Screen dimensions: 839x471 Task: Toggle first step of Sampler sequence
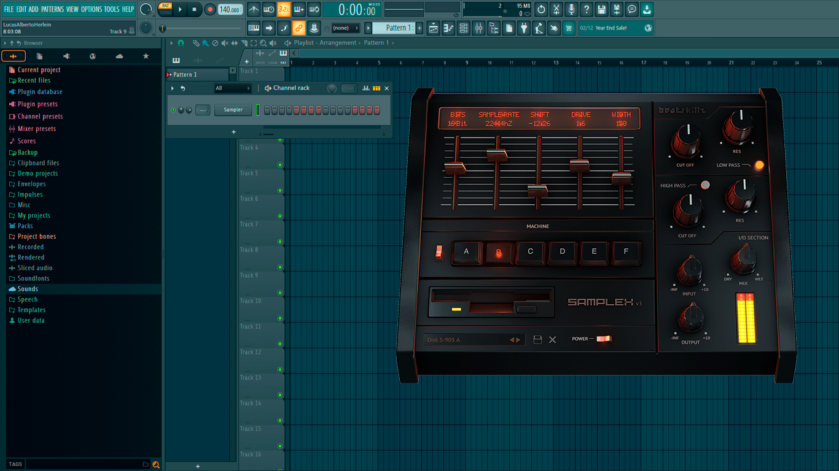267,110
